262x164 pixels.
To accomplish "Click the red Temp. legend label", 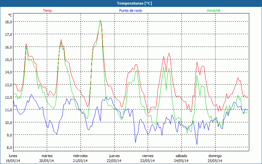I will click(47, 10).
